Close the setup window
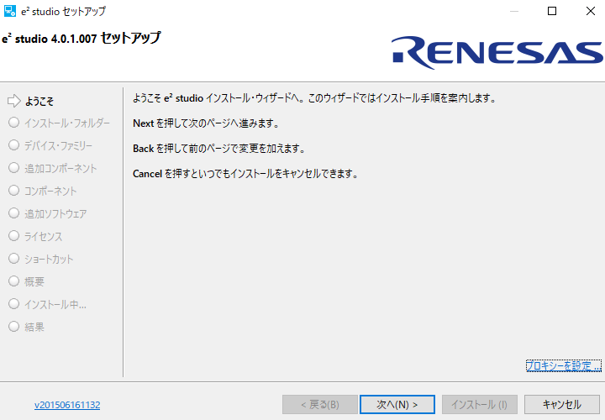Image resolution: width=605 pixels, height=420 pixels. [591, 11]
